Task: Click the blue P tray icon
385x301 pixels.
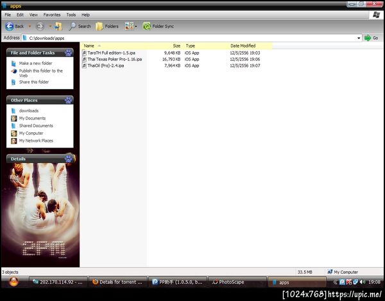Action: [x=342, y=282]
